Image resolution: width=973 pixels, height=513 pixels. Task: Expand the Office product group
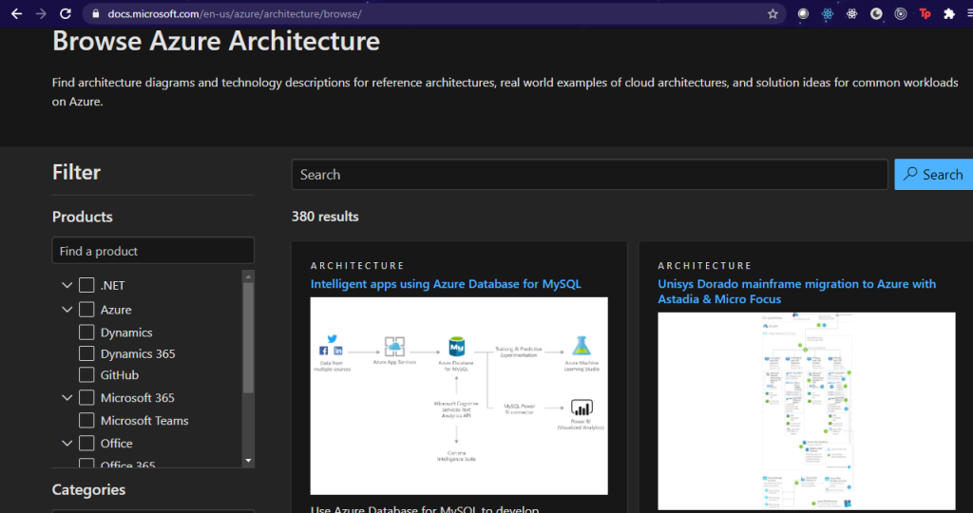point(67,444)
